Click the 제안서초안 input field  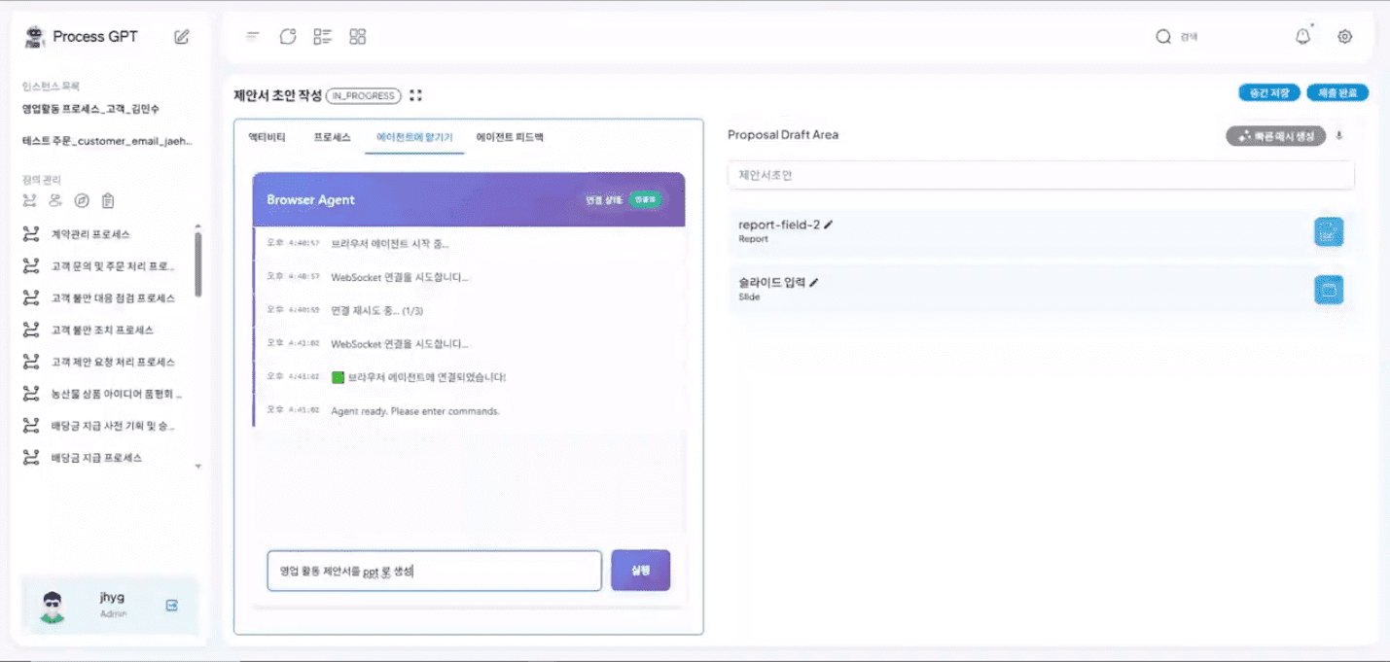tap(1040, 175)
